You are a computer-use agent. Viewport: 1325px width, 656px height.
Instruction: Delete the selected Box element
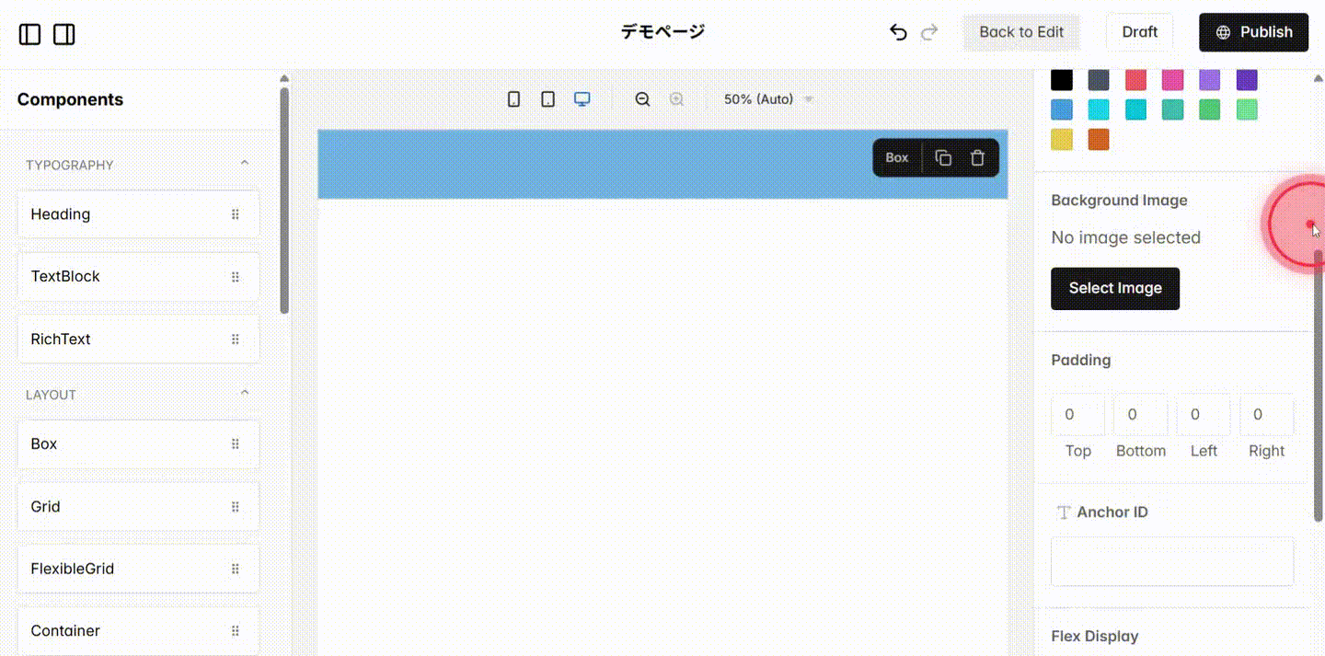(977, 157)
